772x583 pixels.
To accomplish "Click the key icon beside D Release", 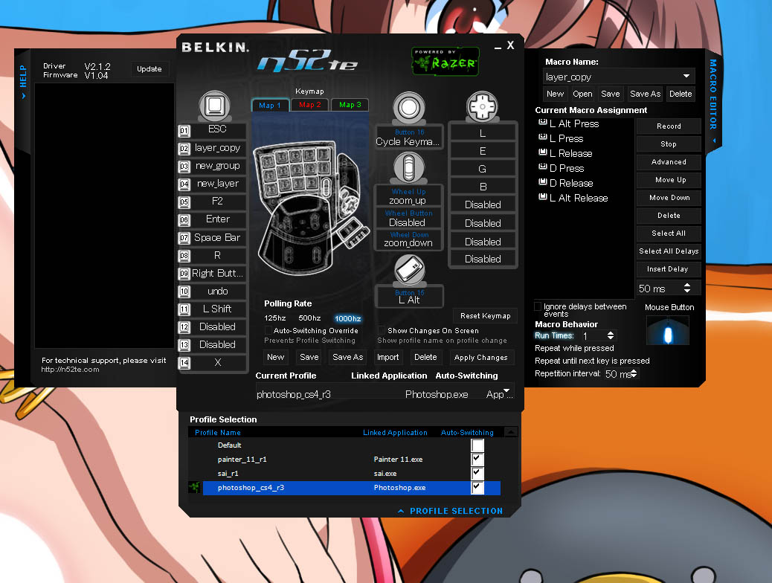I will click(x=543, y=181).
